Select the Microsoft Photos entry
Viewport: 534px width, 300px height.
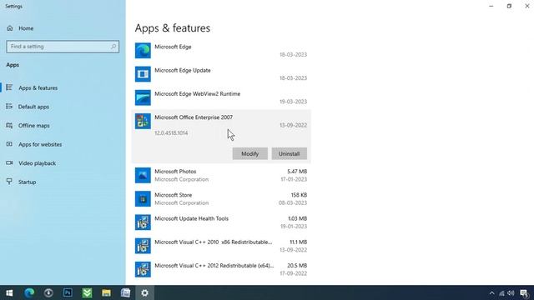(x=221, y=175)
